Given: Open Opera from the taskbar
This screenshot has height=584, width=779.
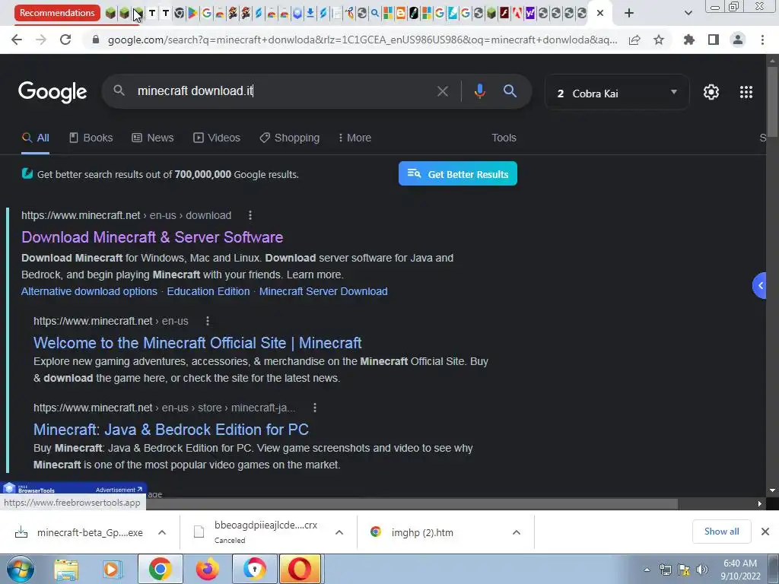Looking at the screenshot, I should pos(300,570).
